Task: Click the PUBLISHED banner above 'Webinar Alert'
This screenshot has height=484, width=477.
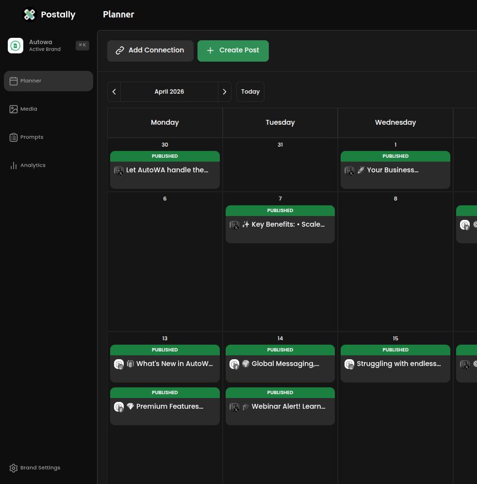Action: click(x=280, y=393)
